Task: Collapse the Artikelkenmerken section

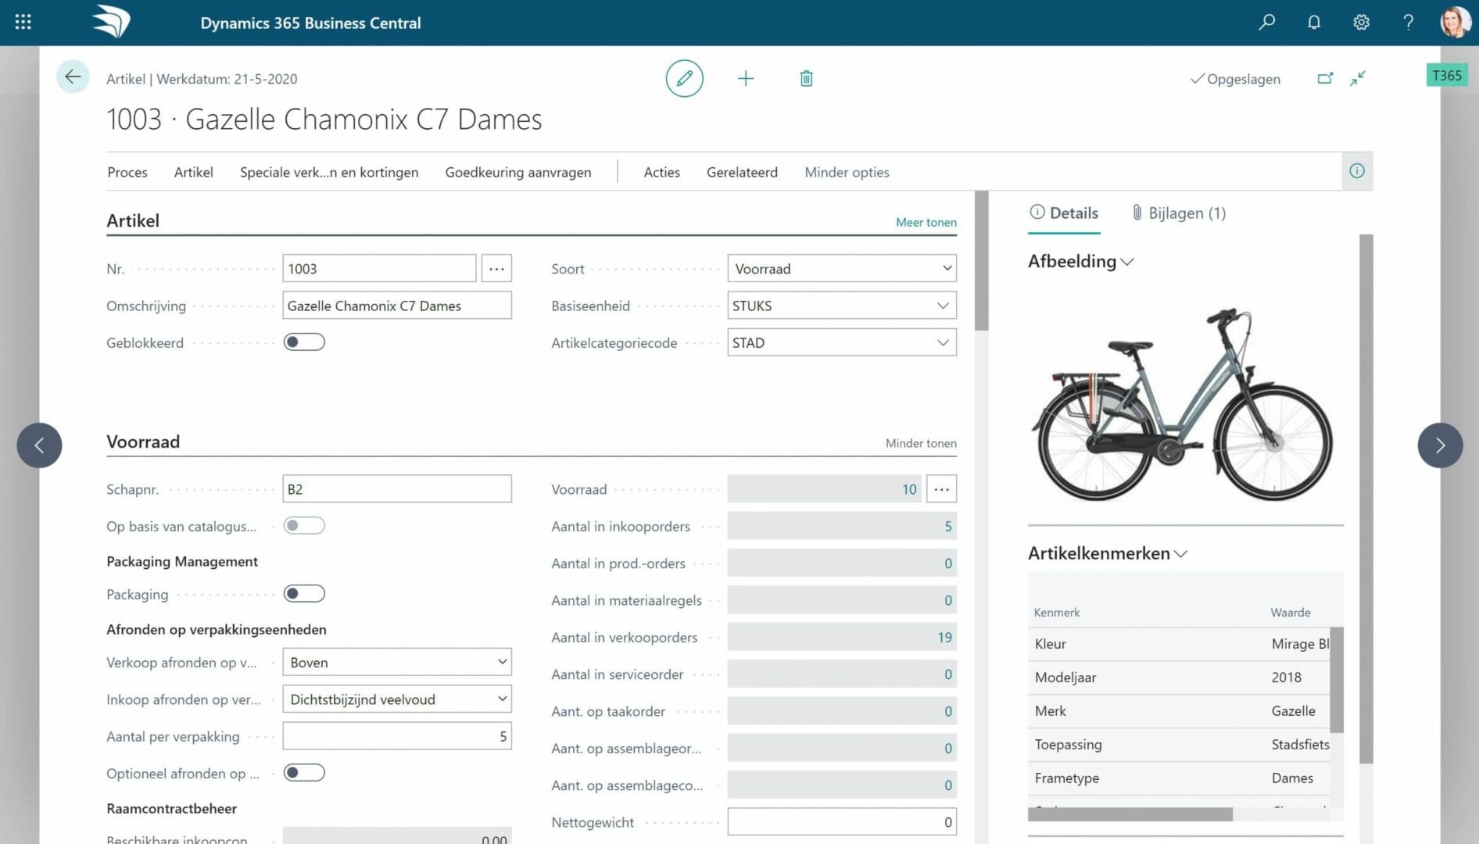Action: point(1108,553)
